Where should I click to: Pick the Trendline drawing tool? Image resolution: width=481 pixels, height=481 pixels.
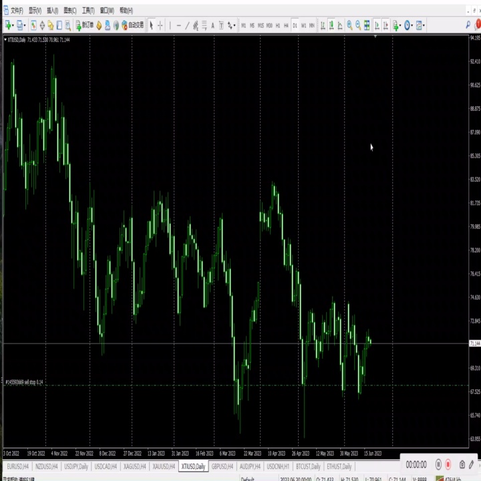(x=187, y=25)
